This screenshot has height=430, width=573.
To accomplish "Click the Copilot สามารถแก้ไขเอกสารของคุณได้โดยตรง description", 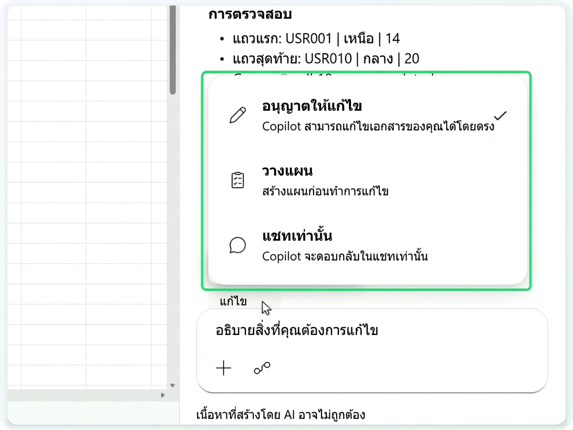I will click(x=378, y=127).
